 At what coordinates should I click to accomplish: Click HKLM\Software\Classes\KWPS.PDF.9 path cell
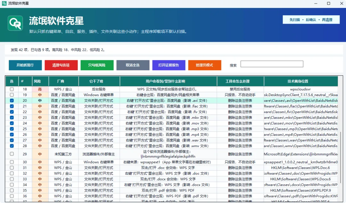301,191
